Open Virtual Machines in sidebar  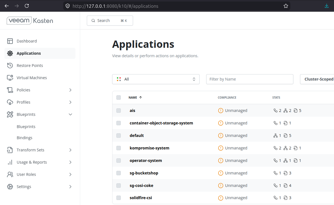[40, 78]
